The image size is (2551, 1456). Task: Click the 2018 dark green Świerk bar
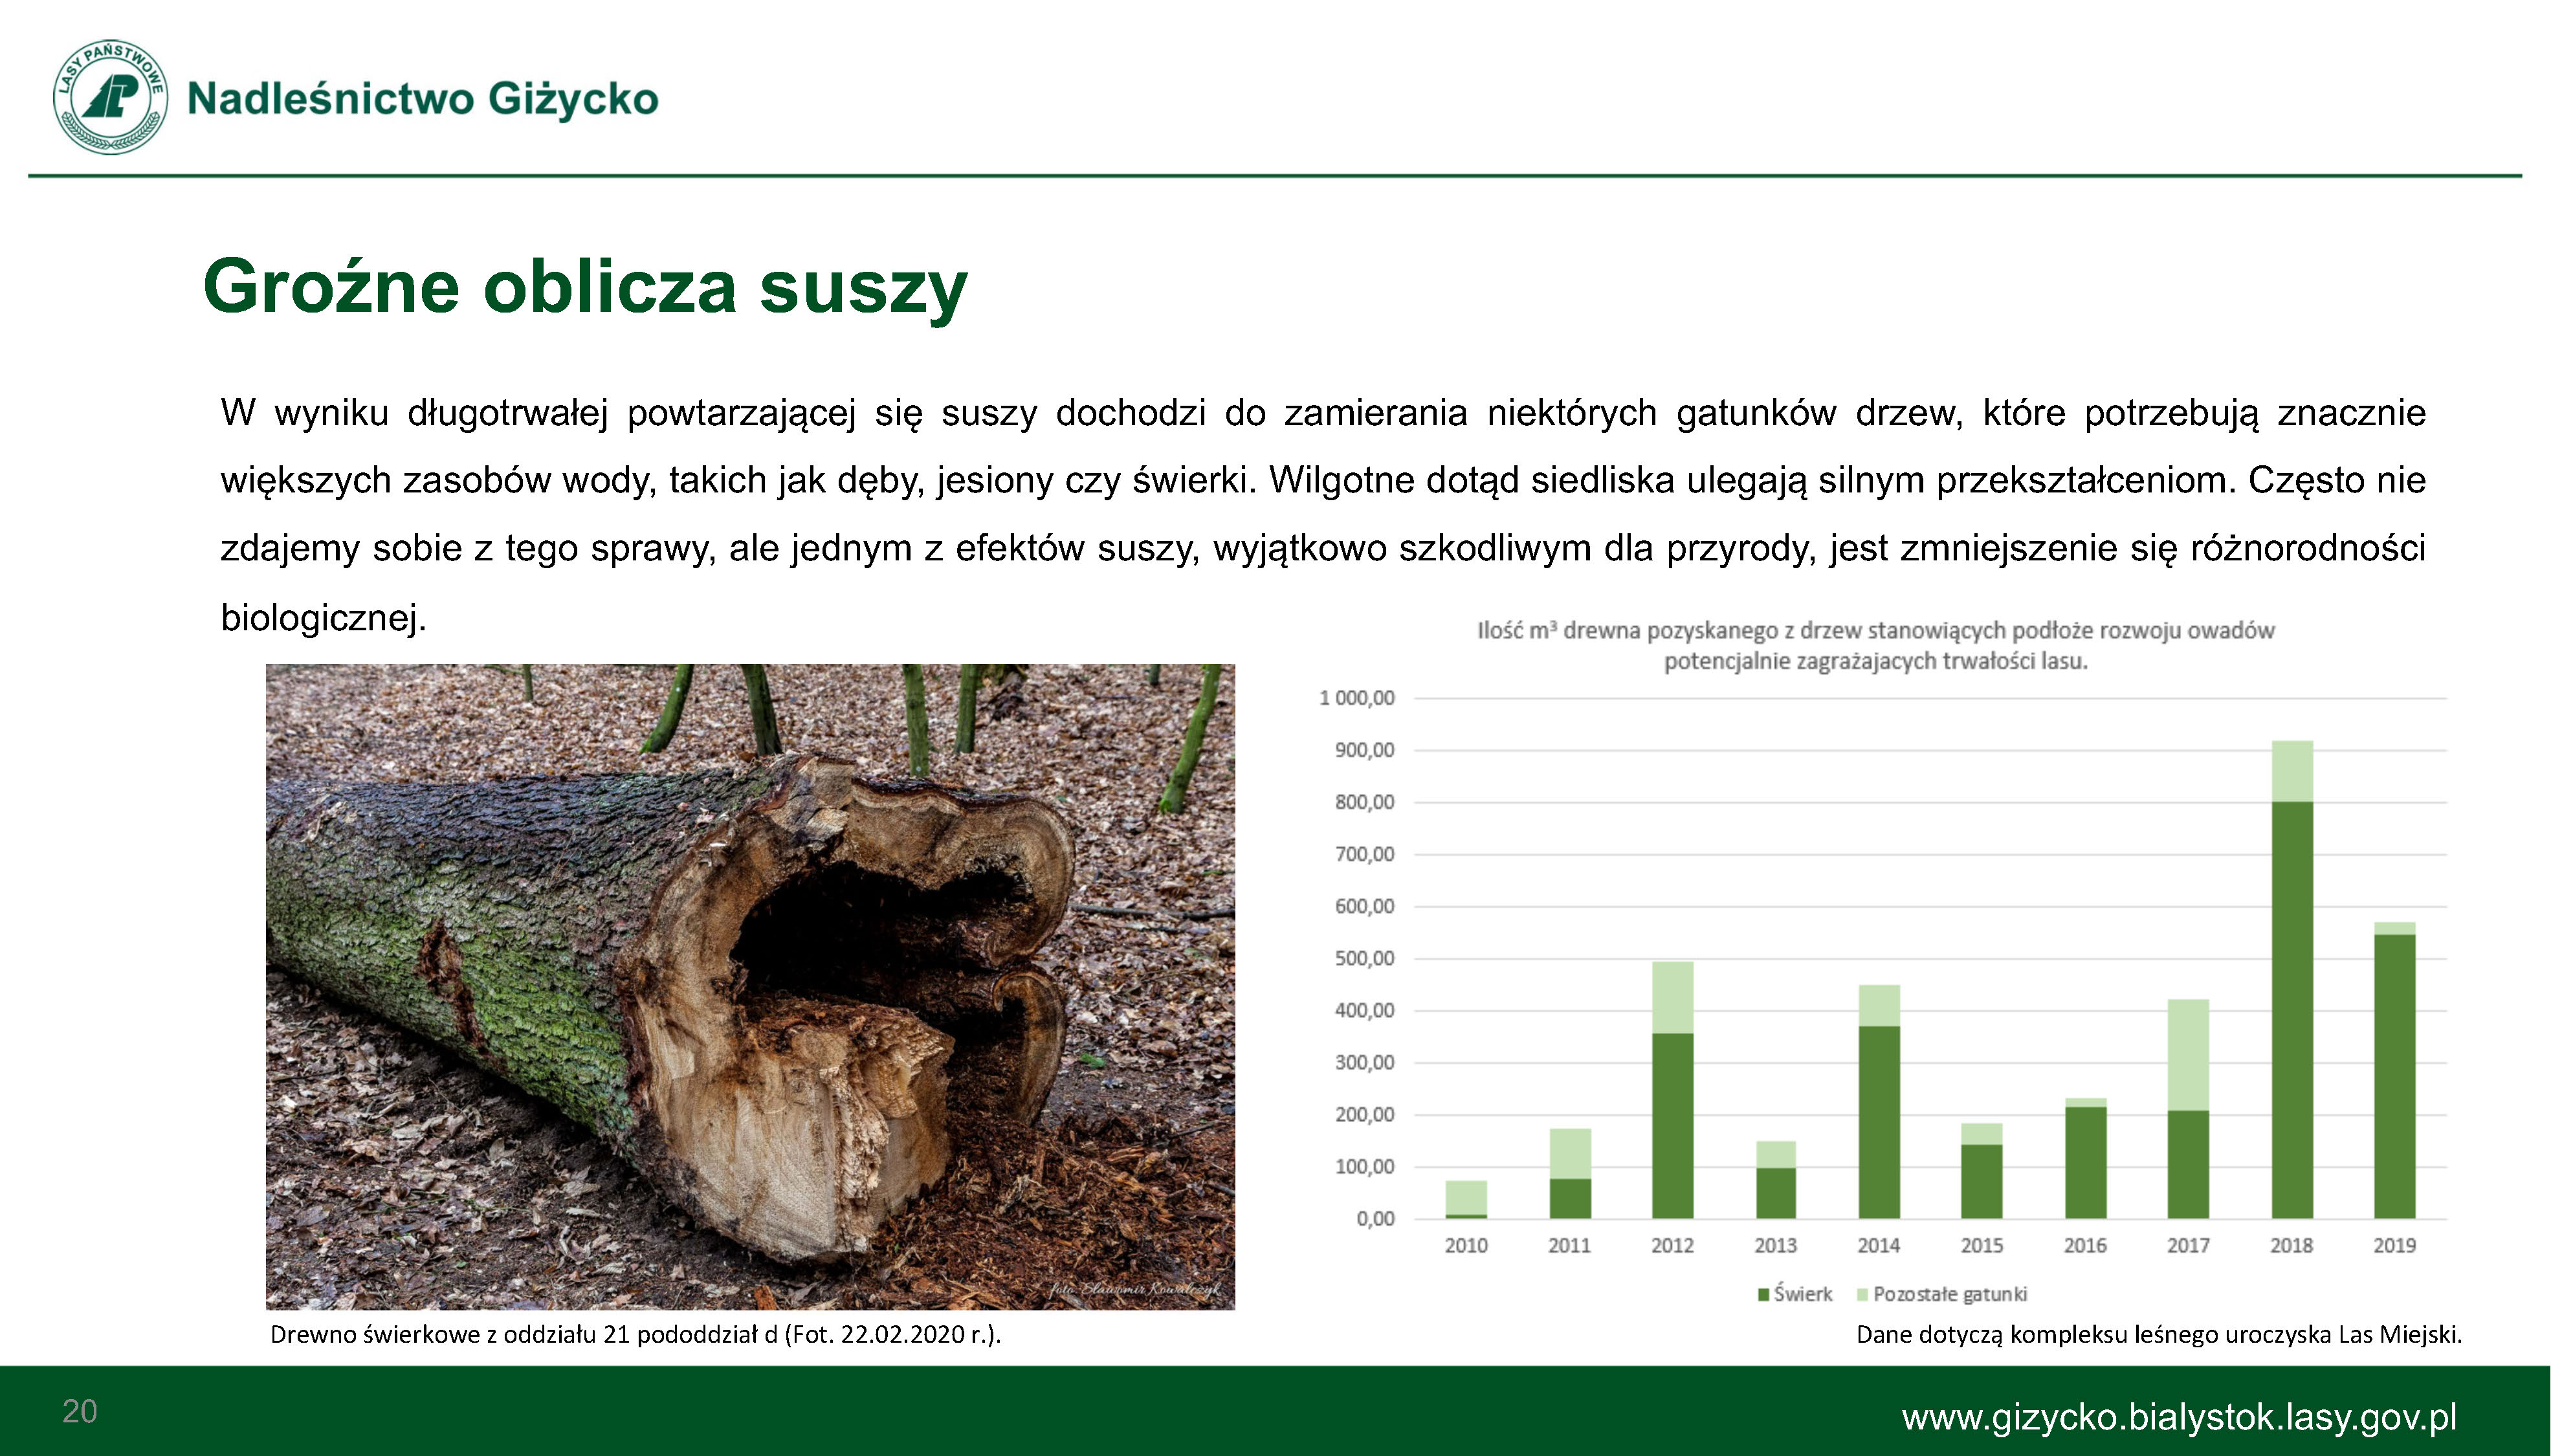click(2292, 1010)
